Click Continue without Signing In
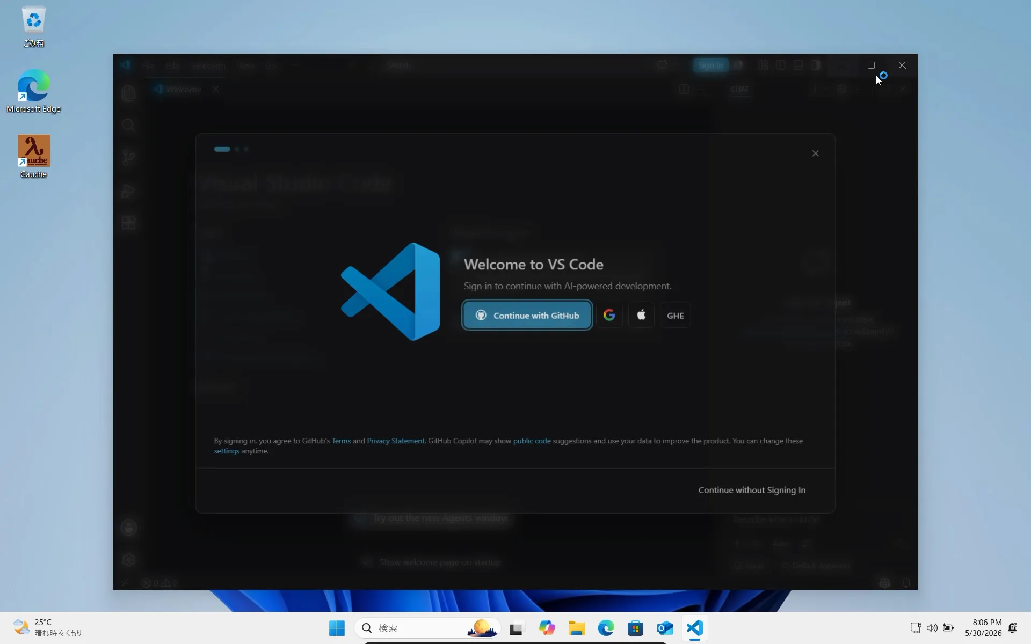The height and width of the screenshot is (644, 1031). click(x=752, y=490)
